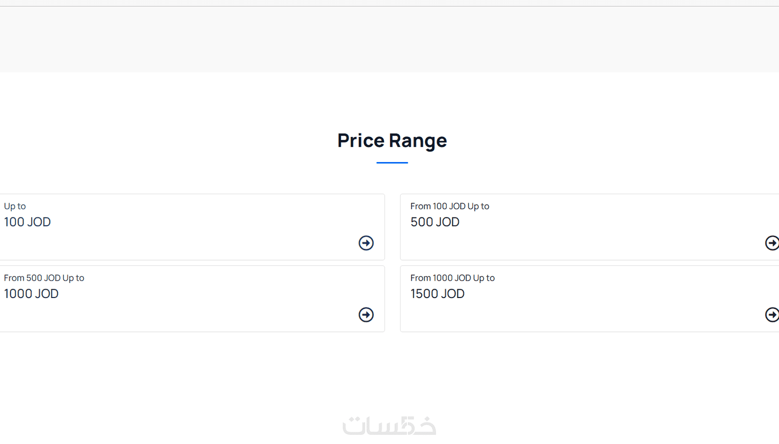Click the "Price Range" heading

pos(392,141)
